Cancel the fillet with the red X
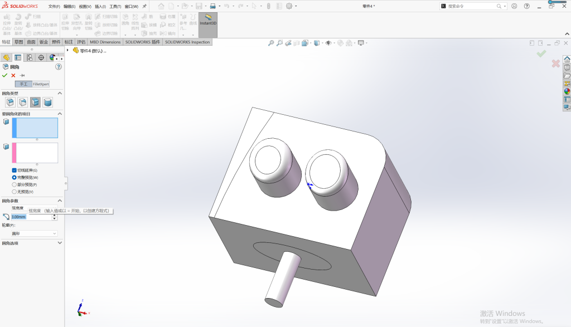This screenshot has width=571, height=327. [13, 75]
